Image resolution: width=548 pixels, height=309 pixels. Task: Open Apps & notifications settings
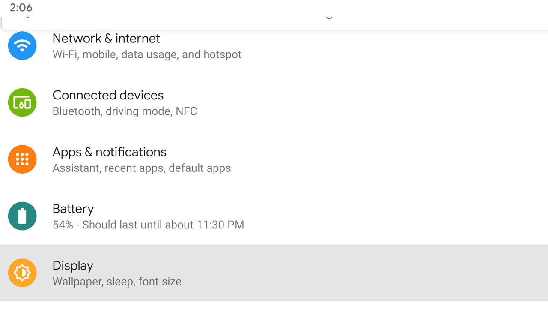(x=109, y=152)
